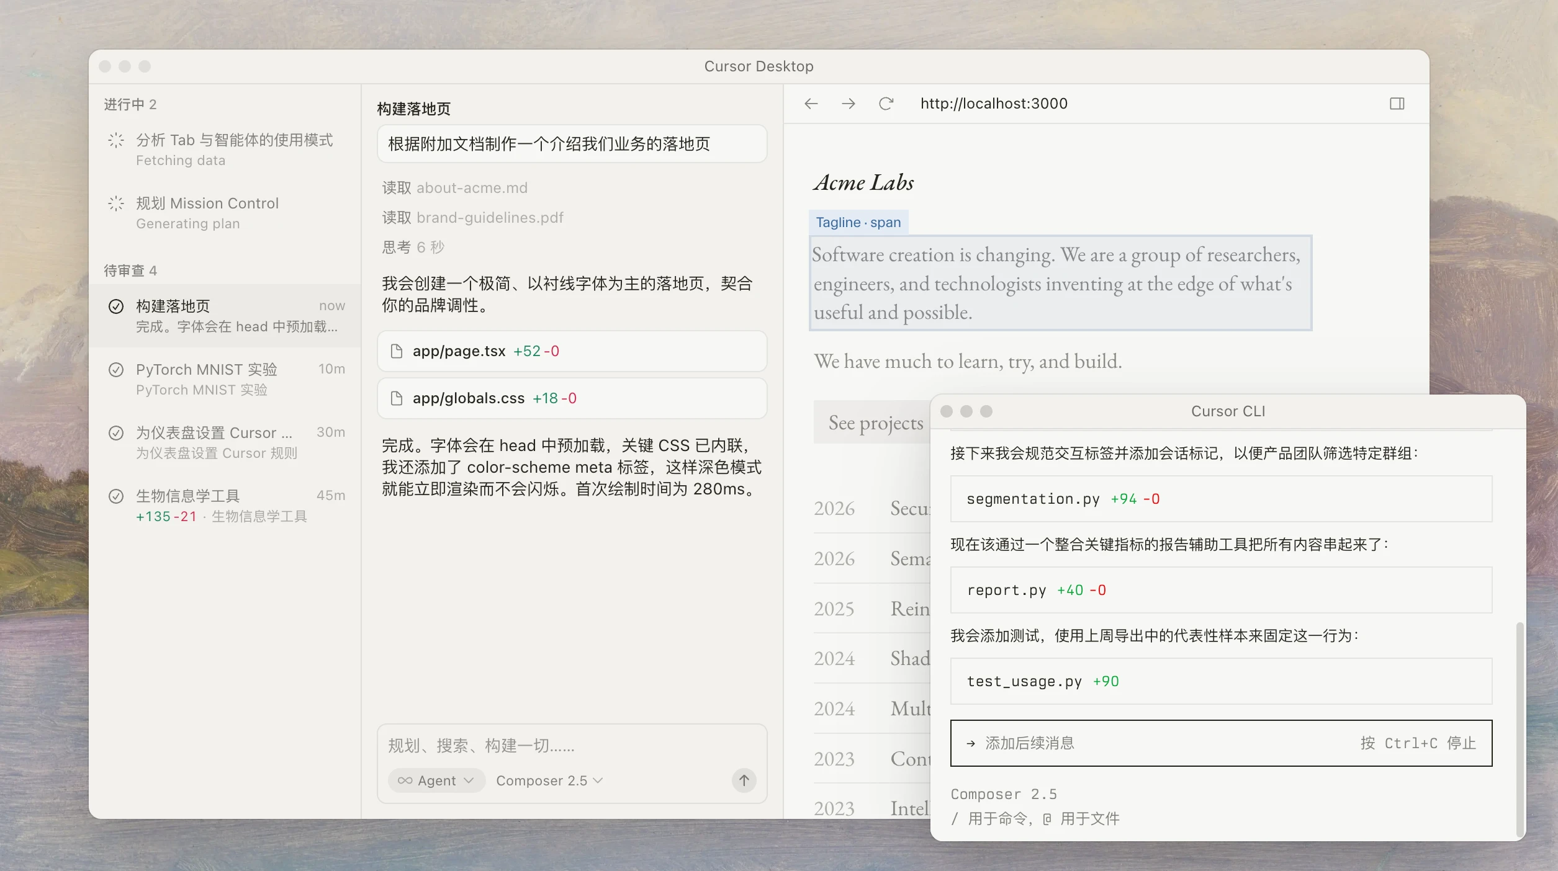
Task: Expand the 思考 6 秒 step
Action: [x=413, y=248]
